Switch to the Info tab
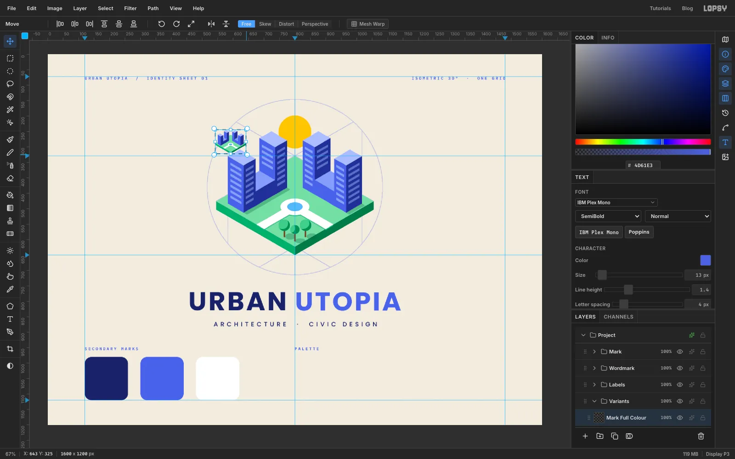735x459 pixels. click(x=608, y=38)
